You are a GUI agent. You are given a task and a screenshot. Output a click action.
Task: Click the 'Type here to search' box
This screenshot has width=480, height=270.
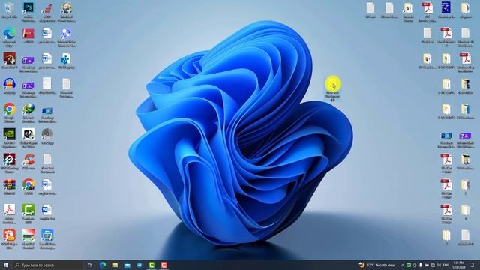(x=48, y=265)
